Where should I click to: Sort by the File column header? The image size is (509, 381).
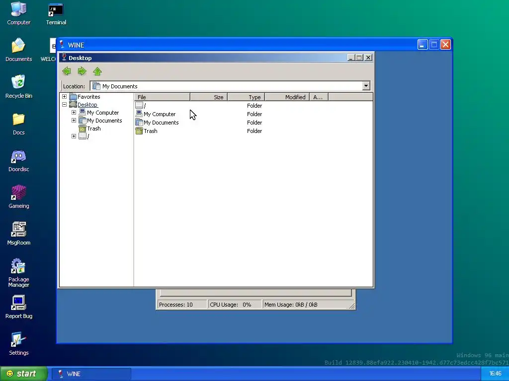[x=162, y=97]
